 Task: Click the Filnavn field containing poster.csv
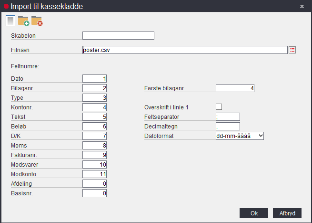[x=185, y=50]
